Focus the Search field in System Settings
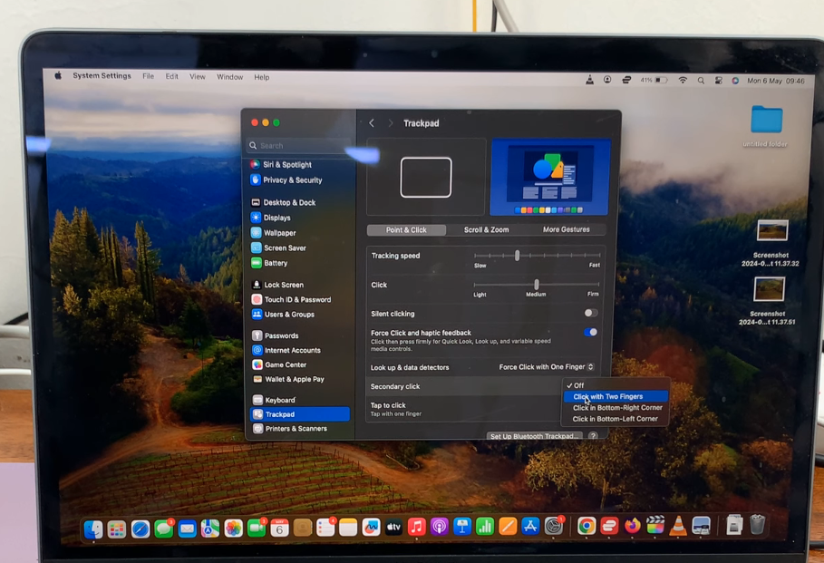 point(298,146)
